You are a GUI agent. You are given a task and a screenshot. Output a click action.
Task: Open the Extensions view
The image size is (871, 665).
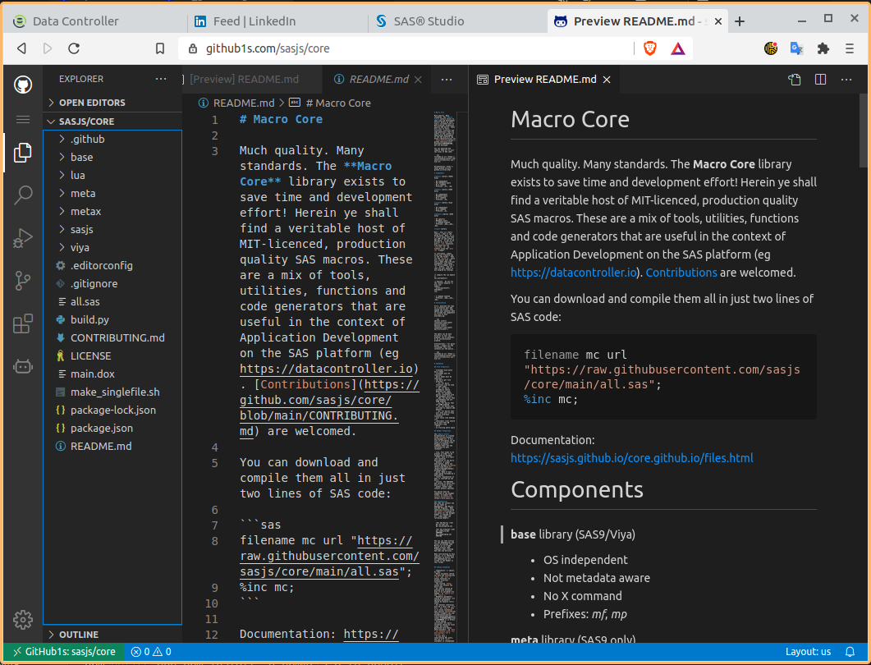point(23,323)
